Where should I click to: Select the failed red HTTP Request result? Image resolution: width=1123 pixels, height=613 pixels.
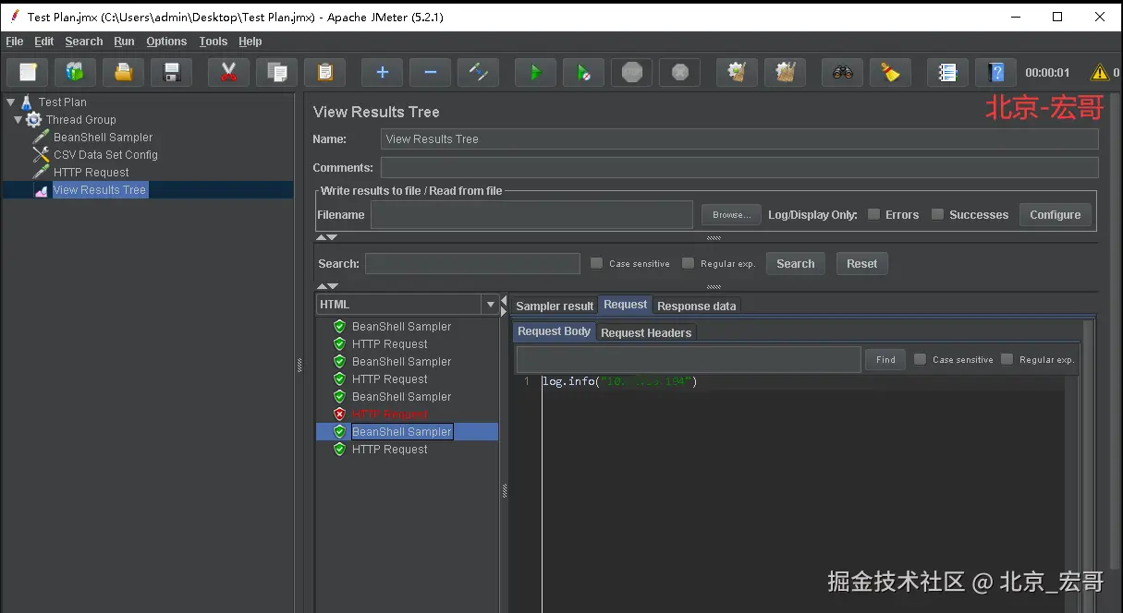(390, 415)
